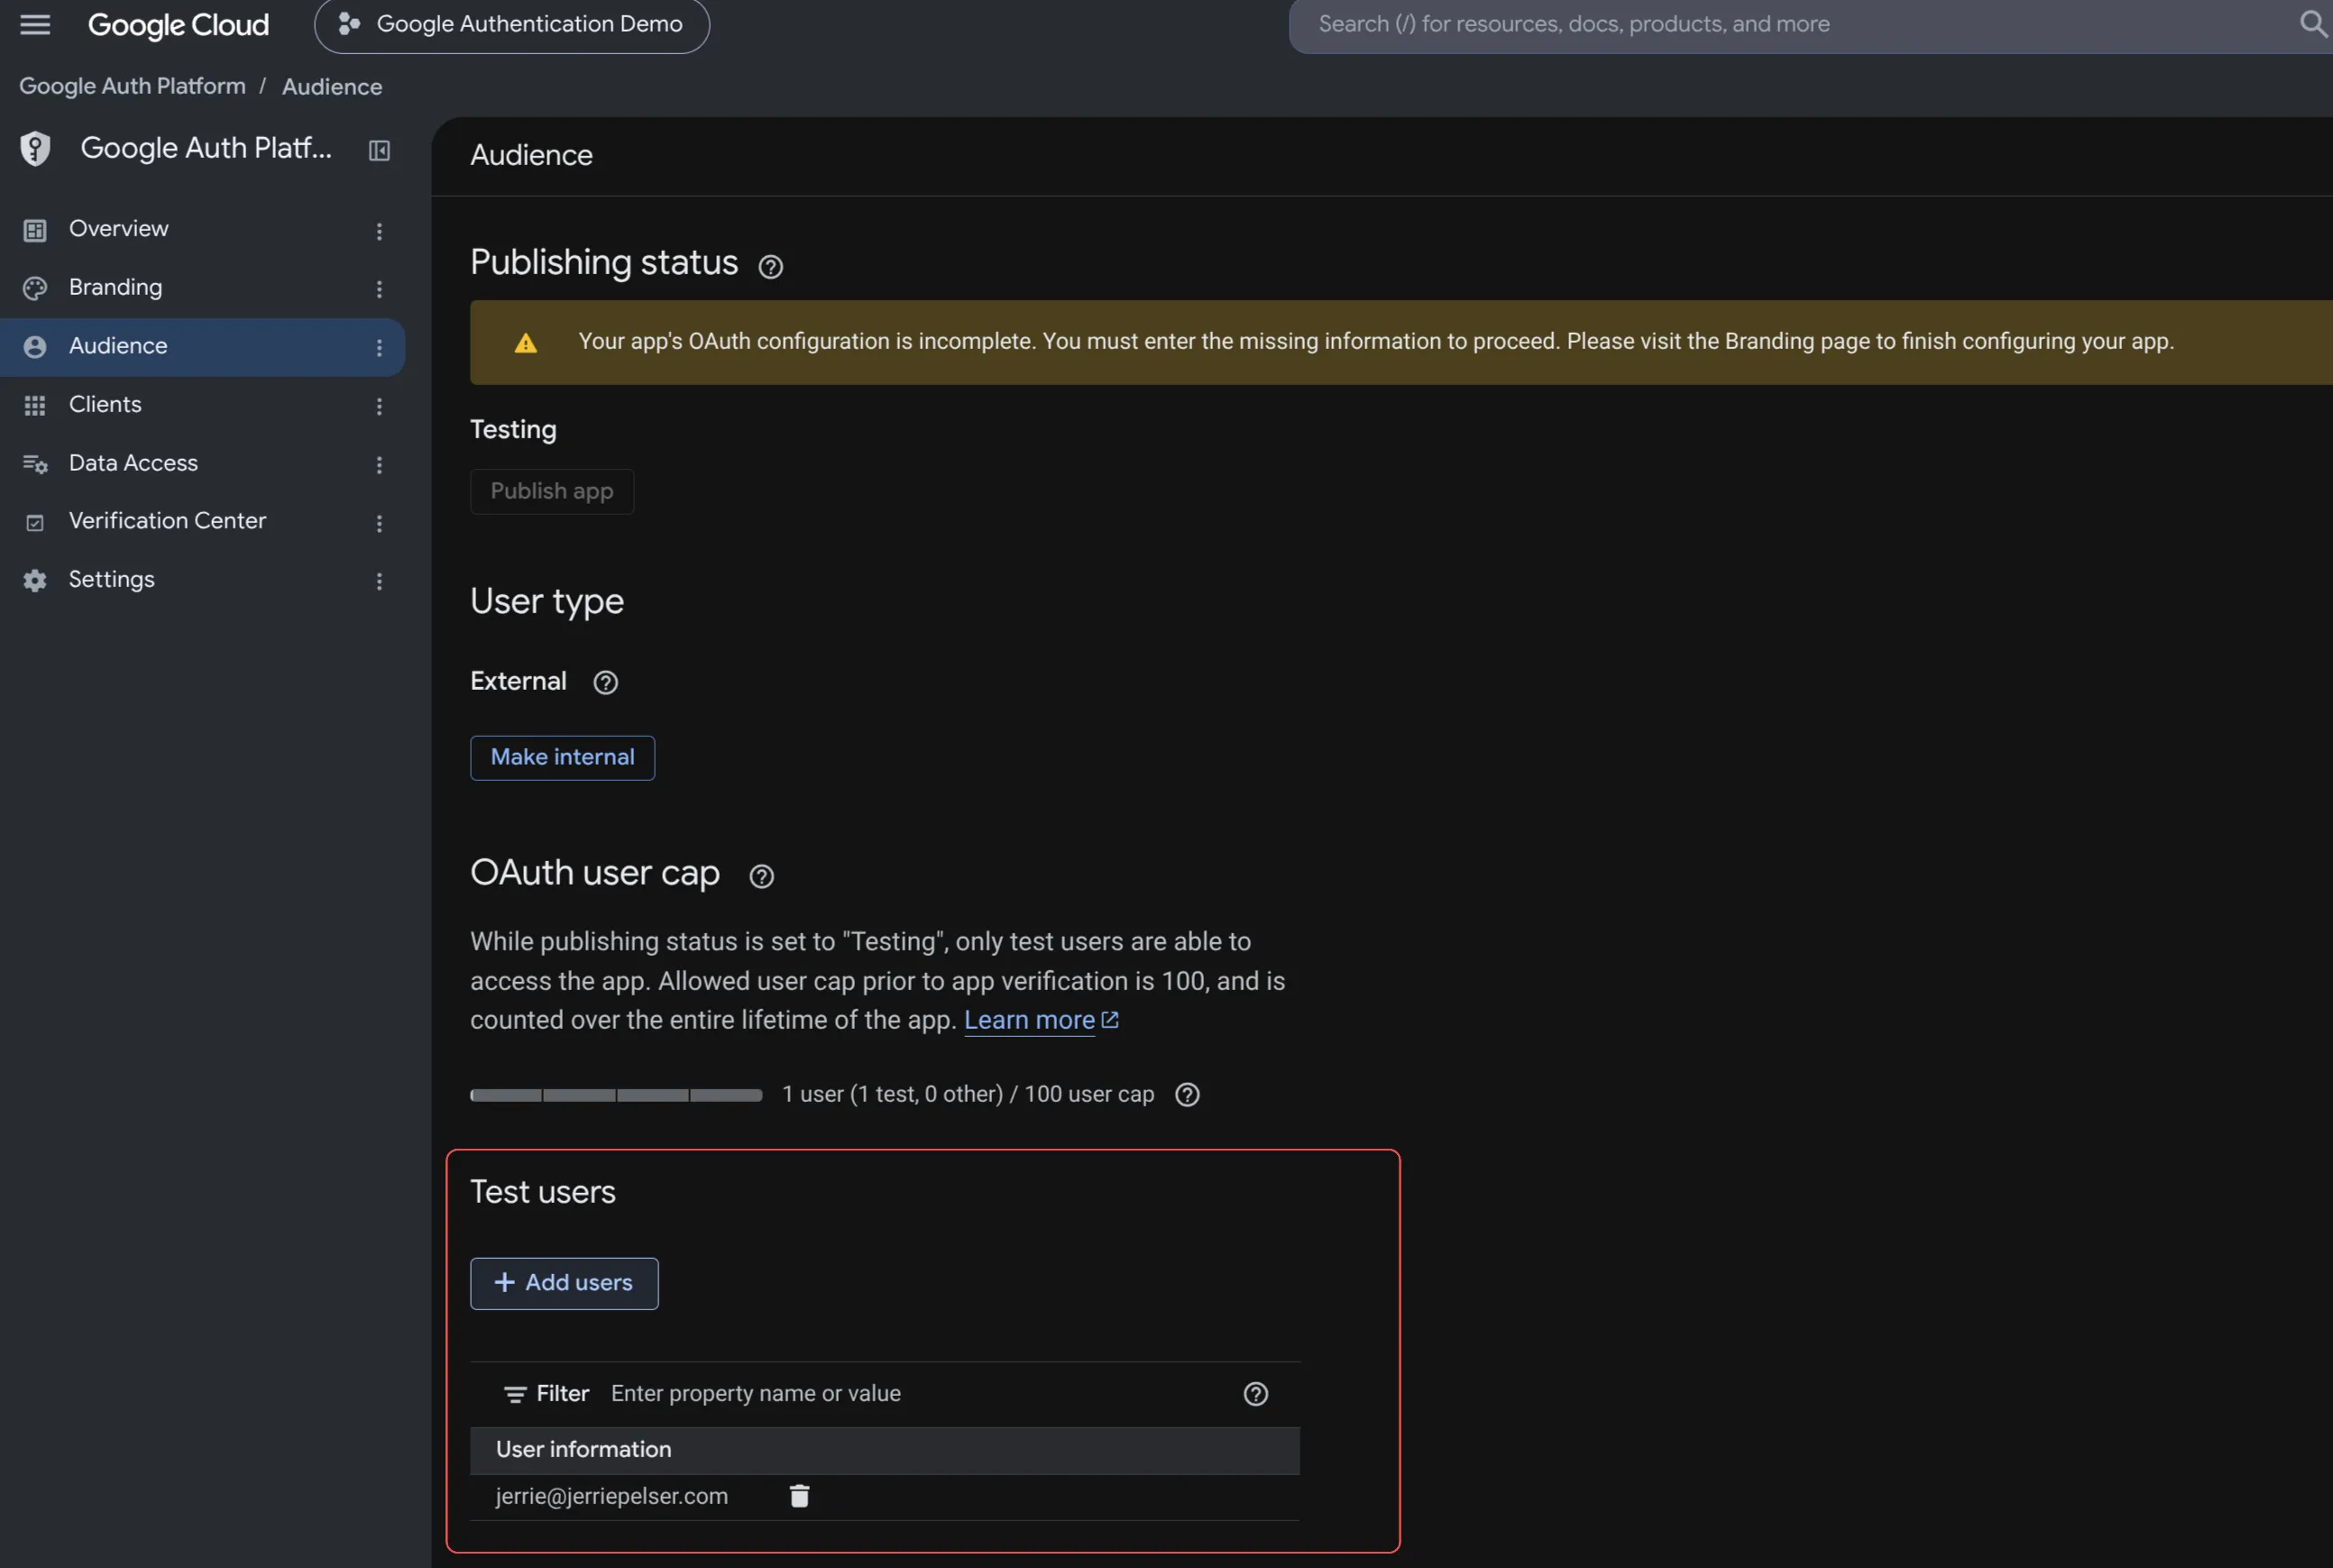Click the Publish app button
The width and height of the screenshot is (2333, 1568).
(552, 491)
